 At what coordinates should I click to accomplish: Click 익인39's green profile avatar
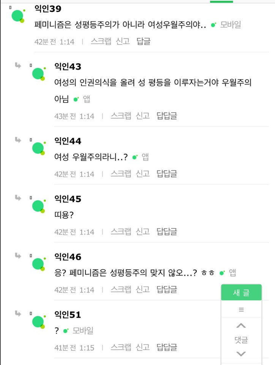click(x=17, y=16)
